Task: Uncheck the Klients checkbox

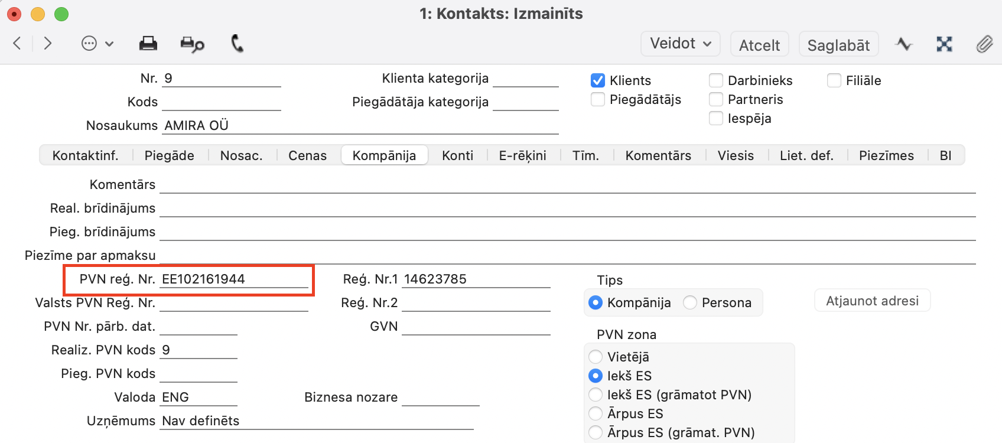Action: 598,80
